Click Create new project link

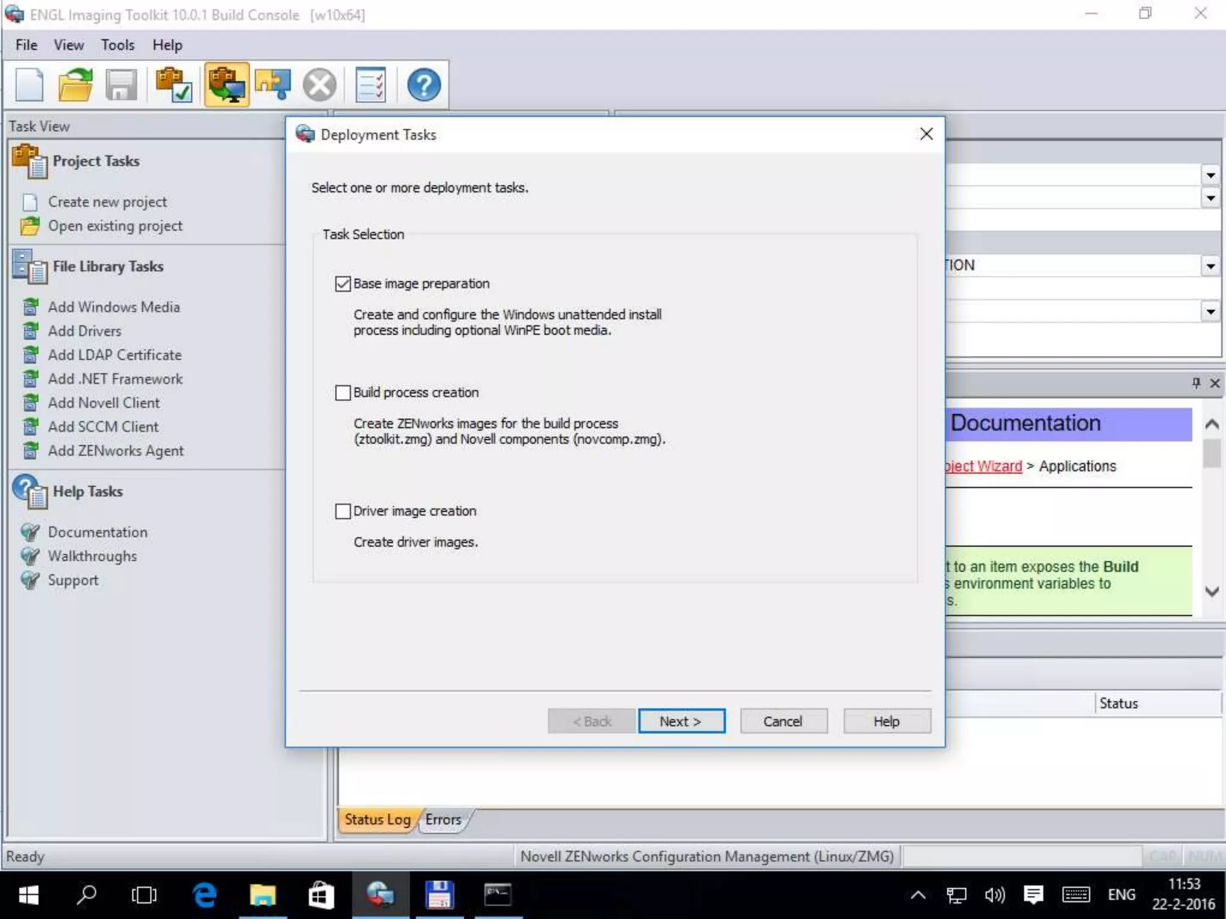coord(108,202)
